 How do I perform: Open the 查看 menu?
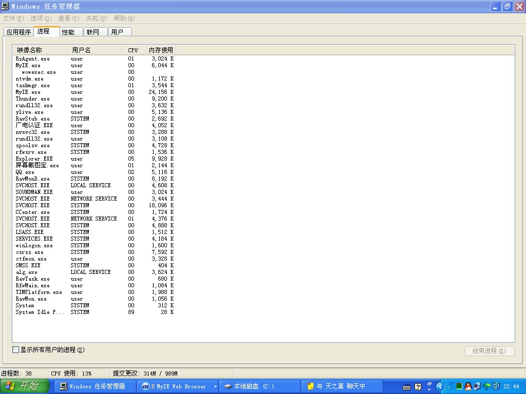point(69,18)
